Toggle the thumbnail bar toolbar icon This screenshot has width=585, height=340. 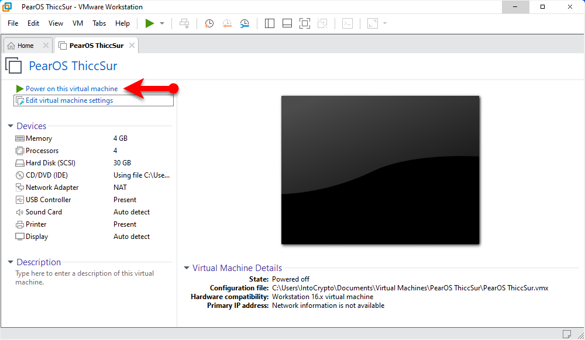tap(287, 23)
